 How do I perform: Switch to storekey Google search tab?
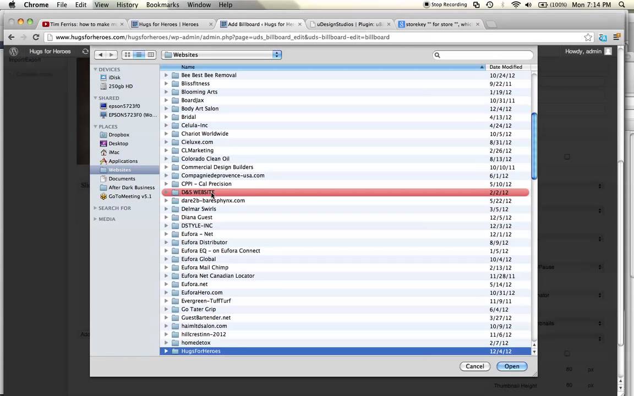click(438, 24)
